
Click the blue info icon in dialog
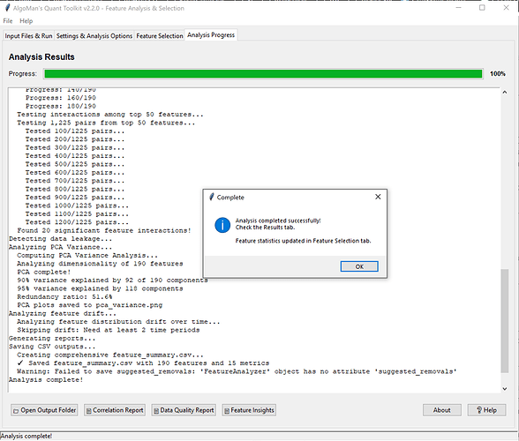pyautogui.click(x=222, y=225)
